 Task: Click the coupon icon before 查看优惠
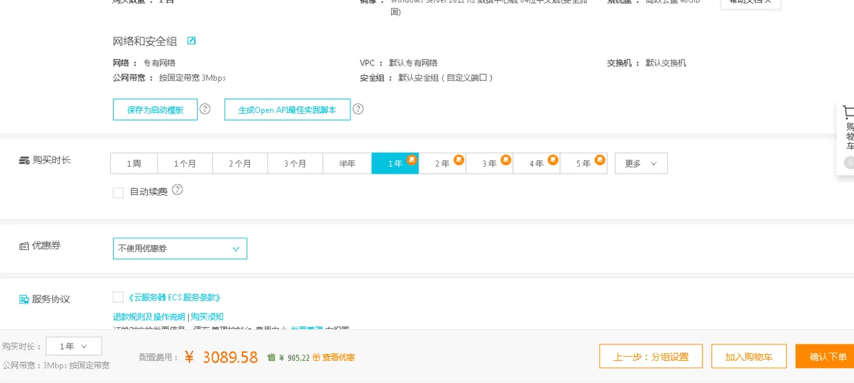(x=316, y=358)
